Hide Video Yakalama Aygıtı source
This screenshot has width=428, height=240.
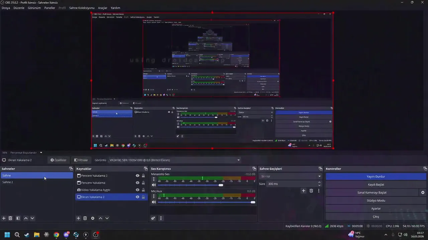[x=137, y=190]
